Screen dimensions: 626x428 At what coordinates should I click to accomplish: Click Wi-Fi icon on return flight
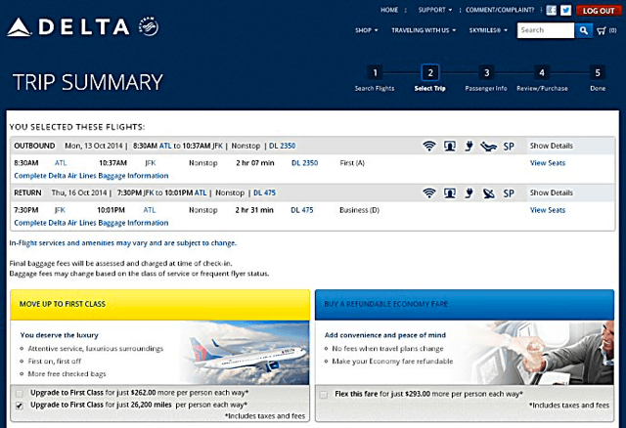pyautogui.click(x=429, y=193)
